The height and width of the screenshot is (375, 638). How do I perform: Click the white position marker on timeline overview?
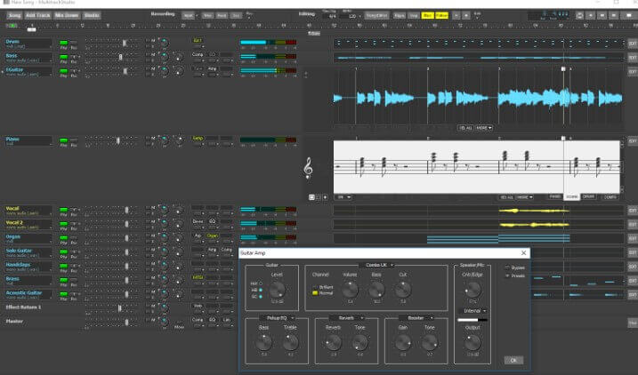[31, 29]
